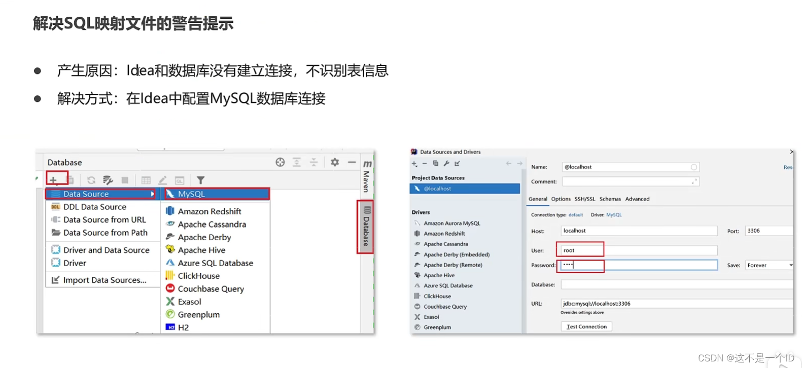
Task: Select Greenplum in submenu
Action: click(x=198, y=315)
